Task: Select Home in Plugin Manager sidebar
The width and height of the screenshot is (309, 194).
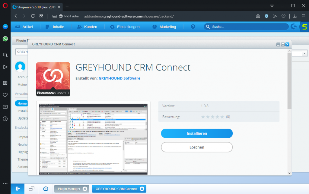Action: pyautogui.click(x=21, y=103)
